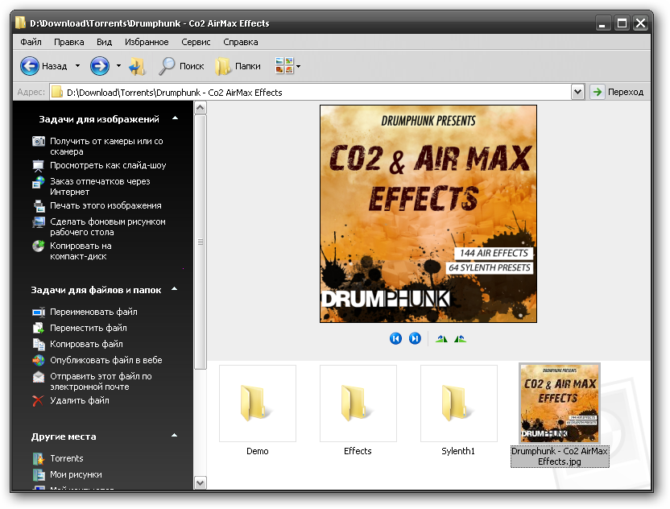This screenshot has width=670, height=509.
Task: Select the Sylenth1 folder
Action: coord(458,403)
